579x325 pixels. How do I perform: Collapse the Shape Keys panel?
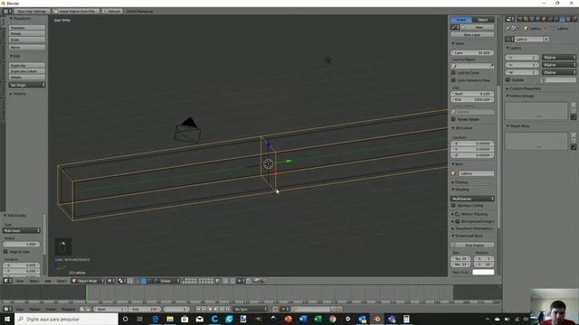pos(518,126)
